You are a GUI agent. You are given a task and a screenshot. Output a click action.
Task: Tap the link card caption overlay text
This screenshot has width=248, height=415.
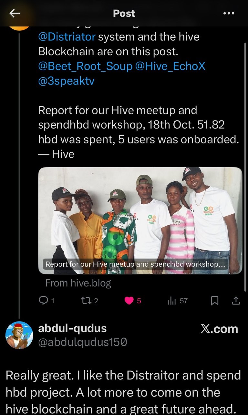pos(135,264)
